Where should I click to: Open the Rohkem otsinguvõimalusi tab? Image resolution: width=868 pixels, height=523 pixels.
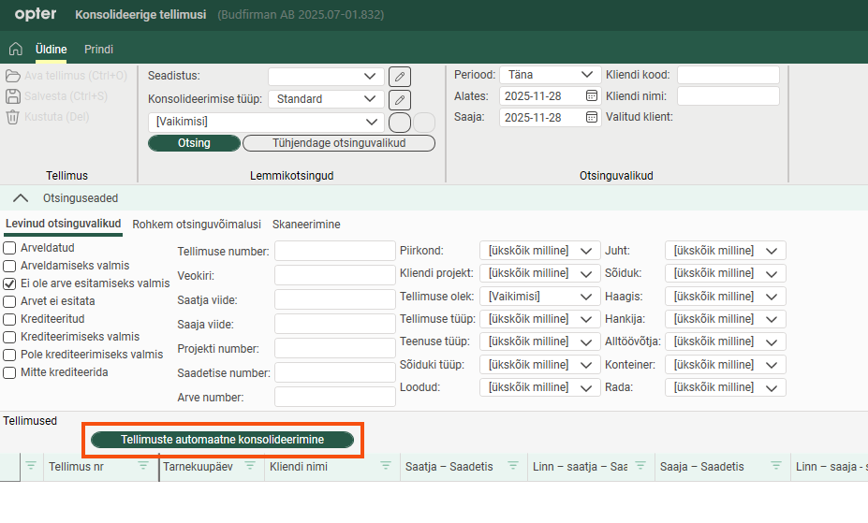197,225
